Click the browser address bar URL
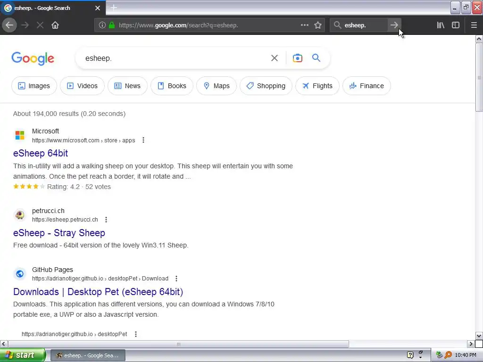 178,25
